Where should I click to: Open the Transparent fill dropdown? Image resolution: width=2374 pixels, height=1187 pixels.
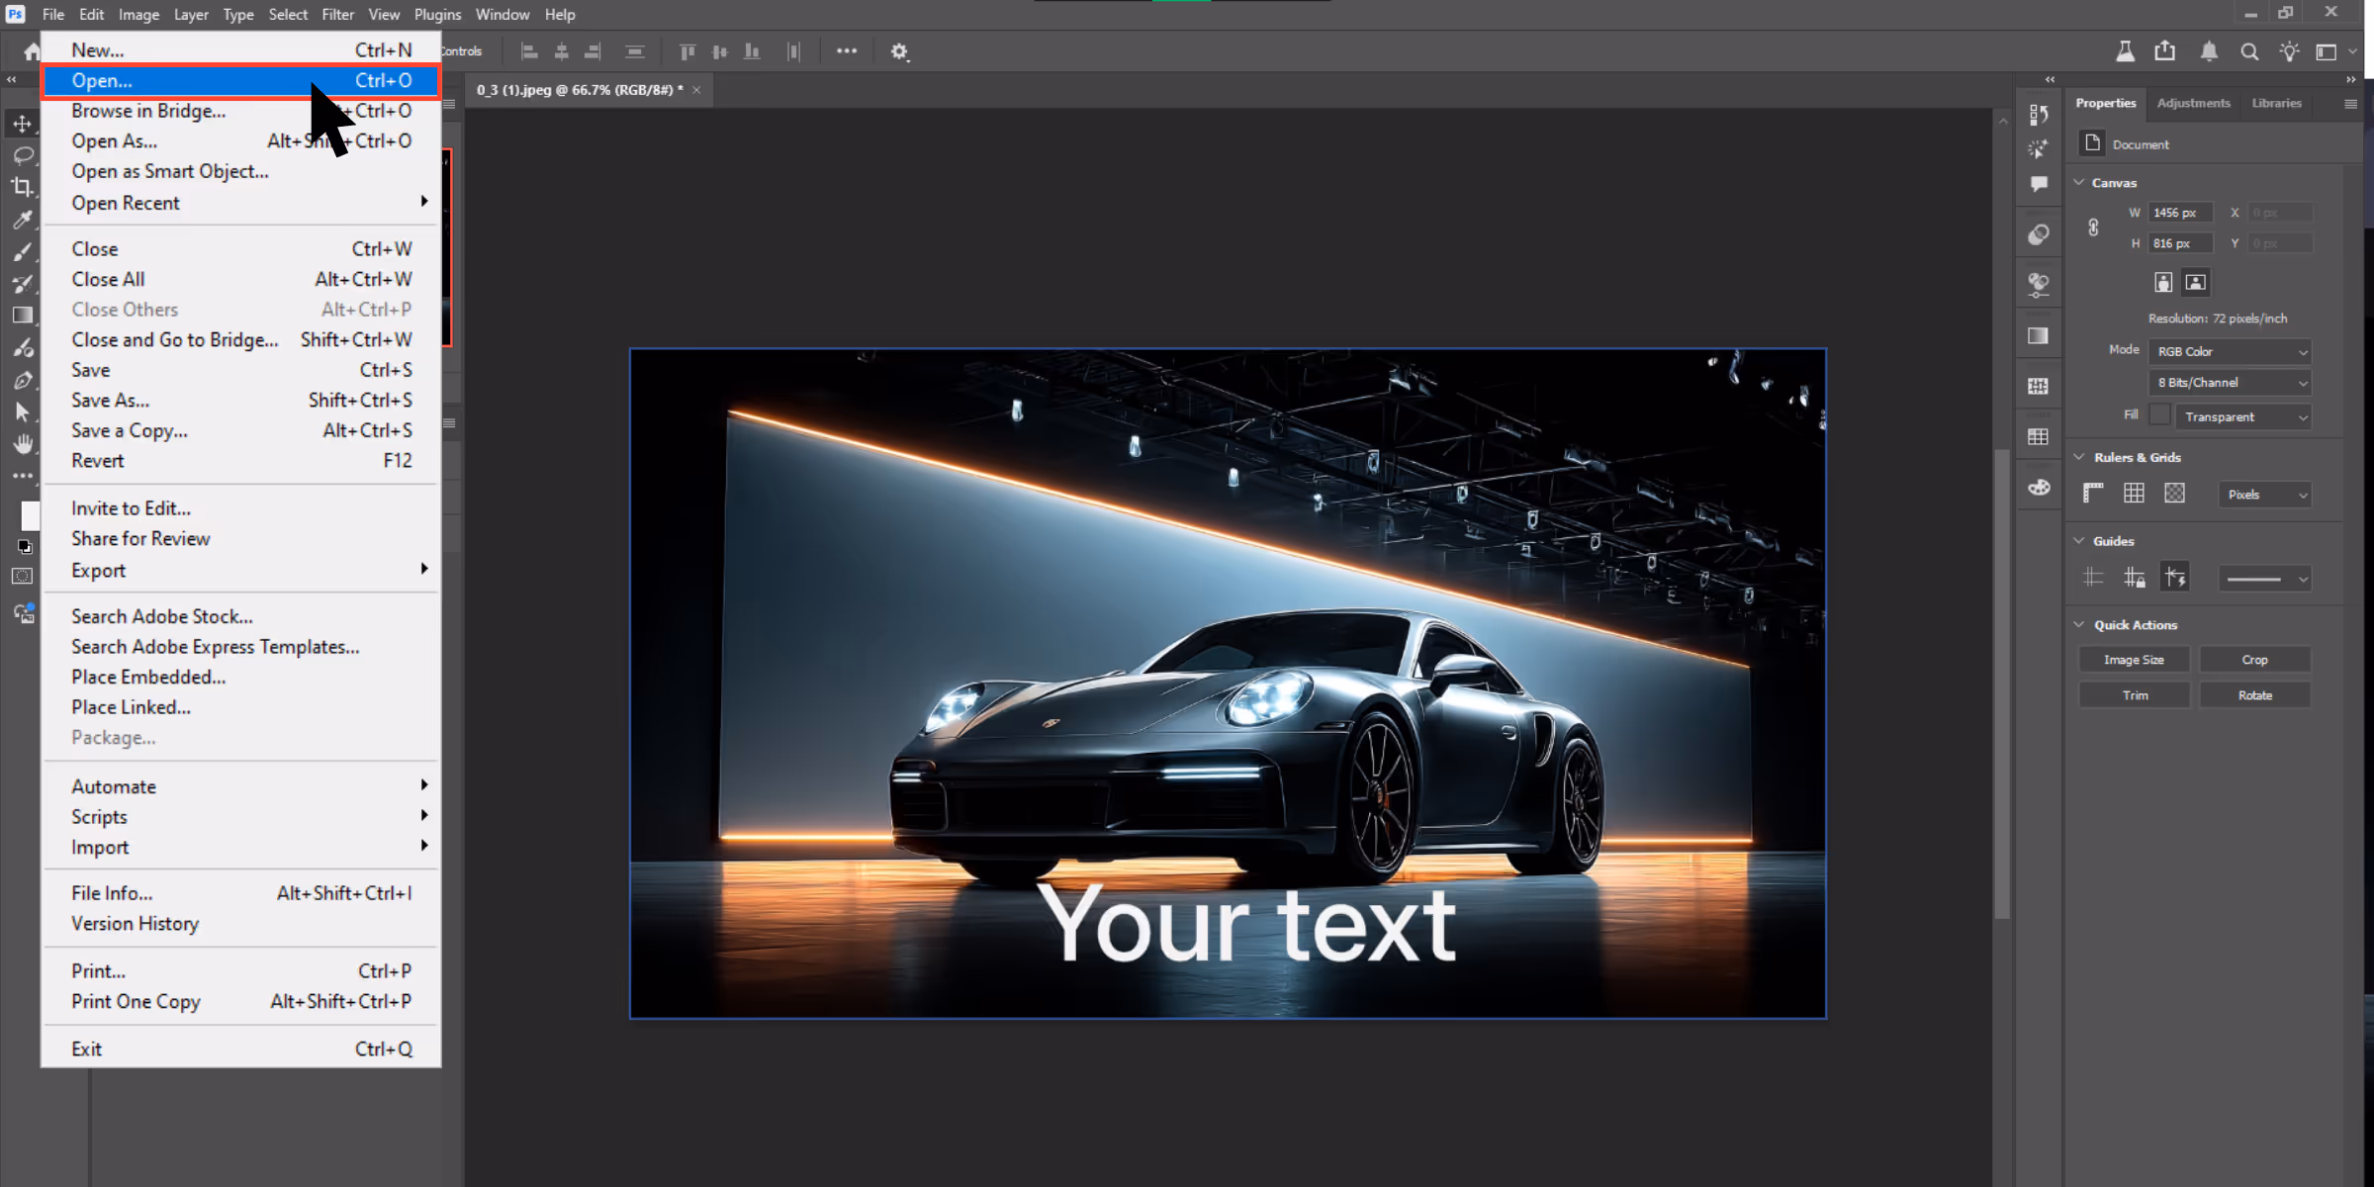pyautogui.click(x=2243, y=416)
